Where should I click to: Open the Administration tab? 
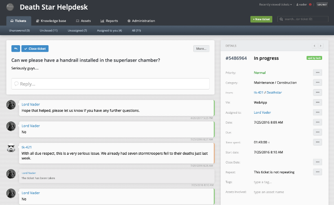141,21
